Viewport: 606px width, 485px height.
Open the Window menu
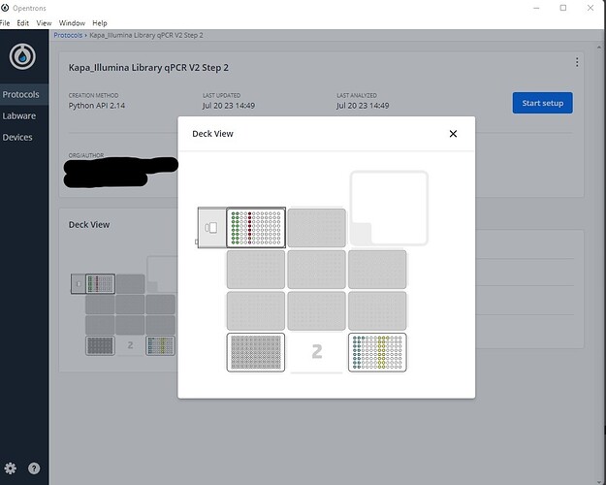tap(72, 23)
